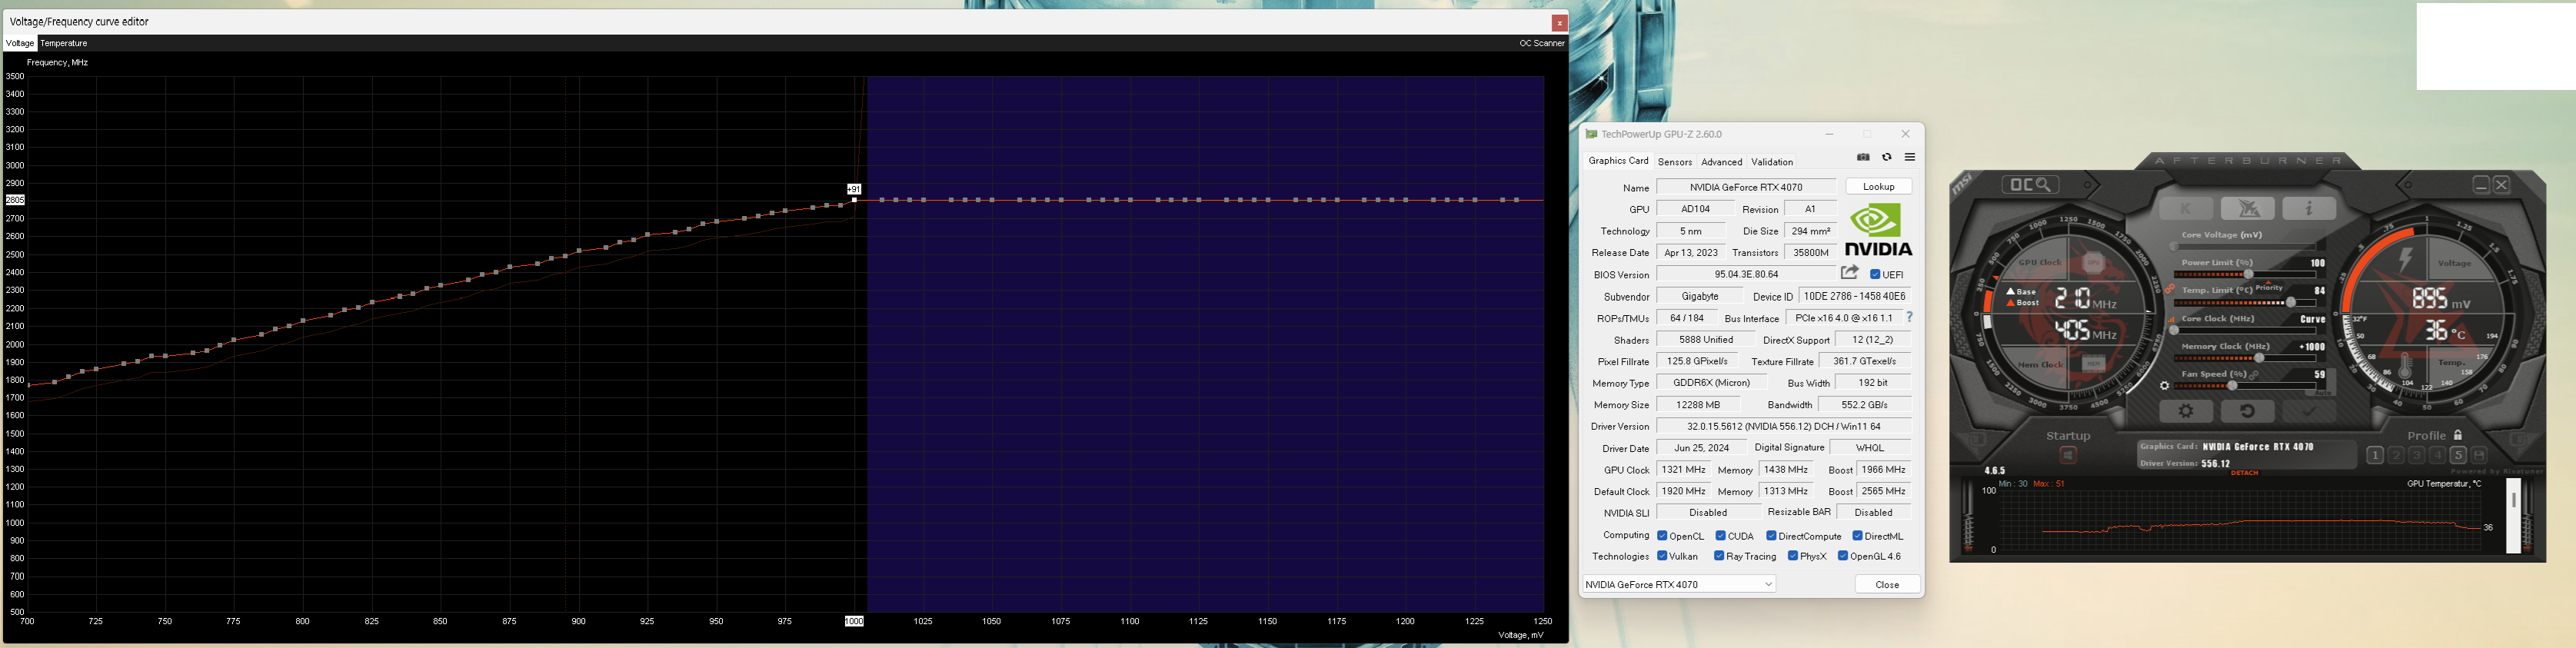Take screenshot with GPU-Z camera icon
This screenshot has height=648, width=2576.
1863,157
